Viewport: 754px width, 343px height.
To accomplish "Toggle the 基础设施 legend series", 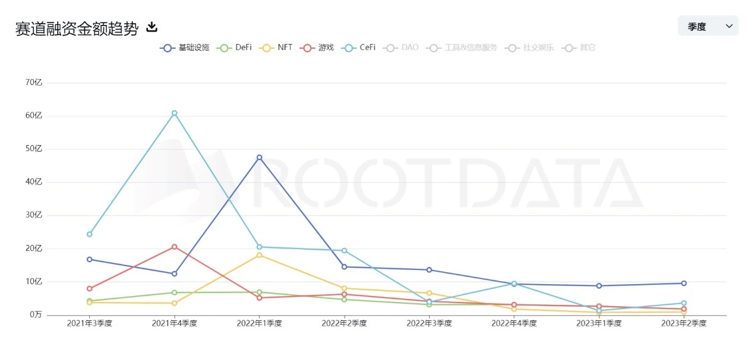I will [x=185, y=48].
